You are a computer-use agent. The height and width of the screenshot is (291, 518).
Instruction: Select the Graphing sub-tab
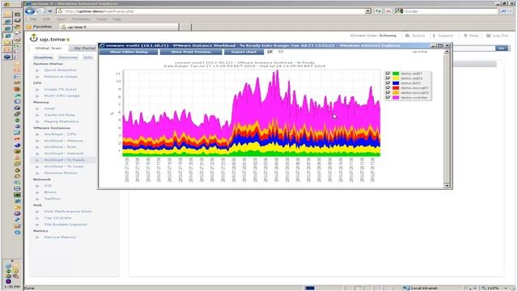pos(43,57)
